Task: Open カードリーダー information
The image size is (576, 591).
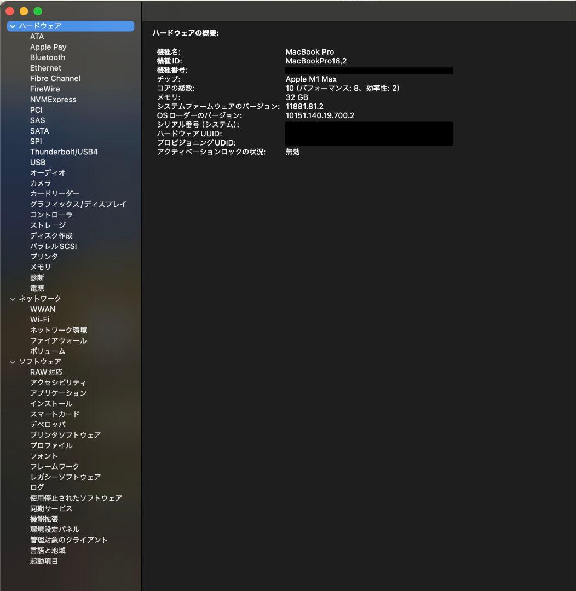Action: click(x=55, y=194)
